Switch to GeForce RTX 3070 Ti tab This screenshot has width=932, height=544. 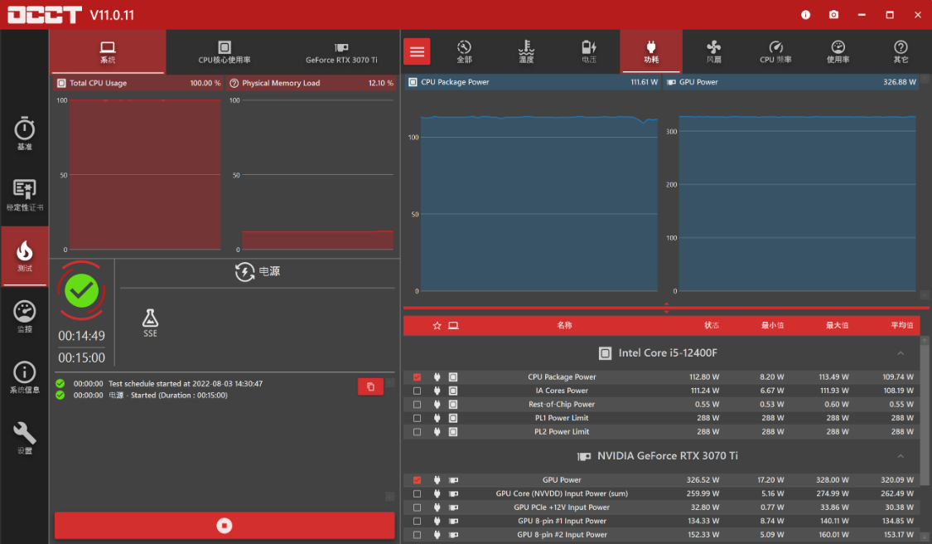coord(341,51)
